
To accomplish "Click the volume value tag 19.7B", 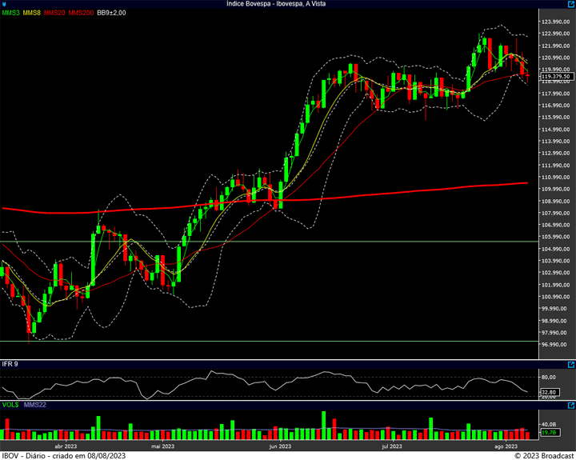I will pos(549,433).
